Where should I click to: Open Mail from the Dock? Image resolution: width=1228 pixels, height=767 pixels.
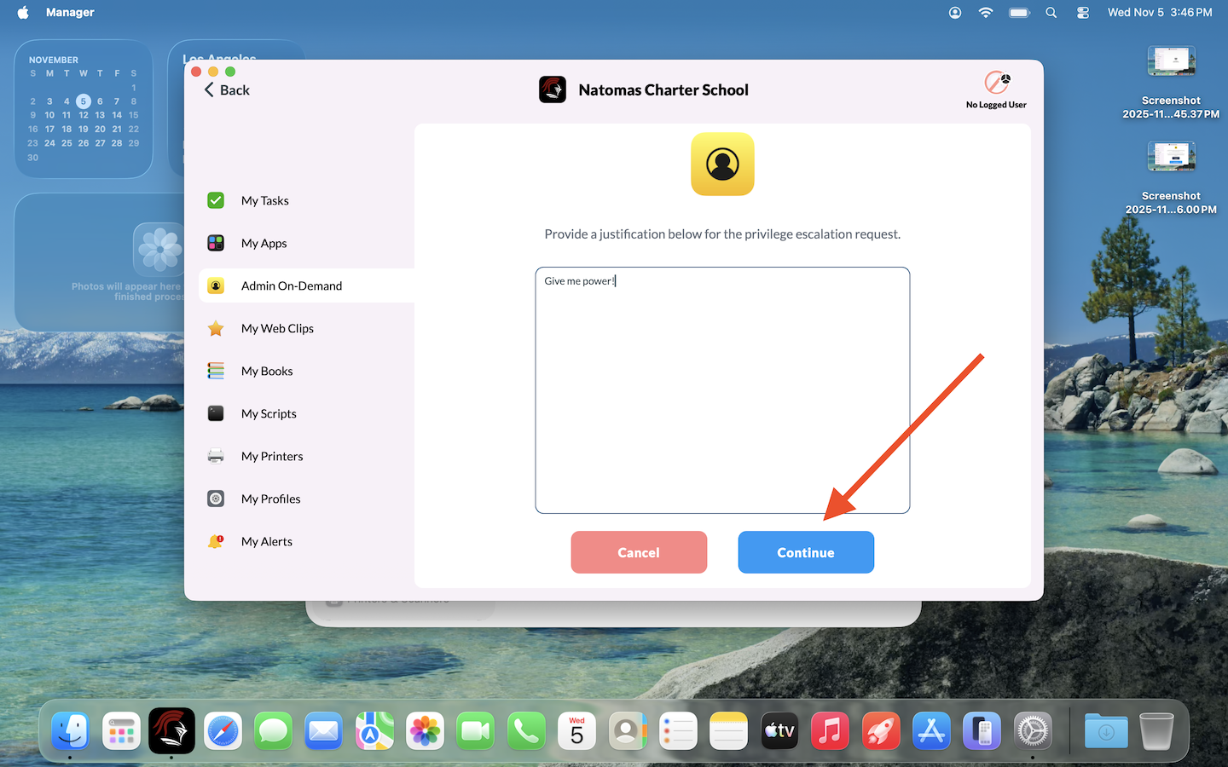(324, 731)
